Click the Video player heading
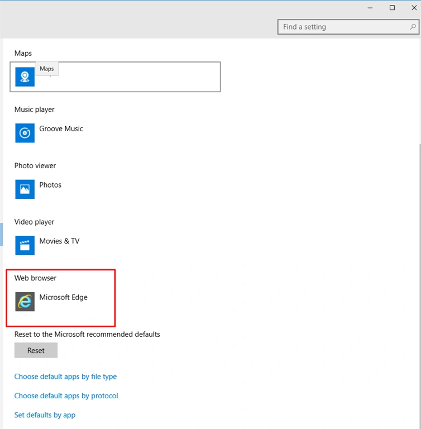The width and height of the screenshot is (421, 429). coord(34,222)
